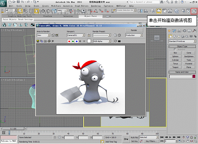Click the print image icon

(x=49, y=41)
